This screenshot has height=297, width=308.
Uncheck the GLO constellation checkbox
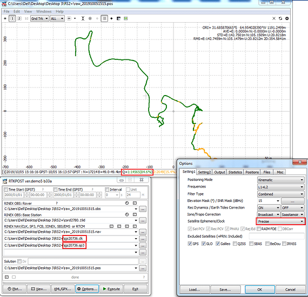coord(204,244)
